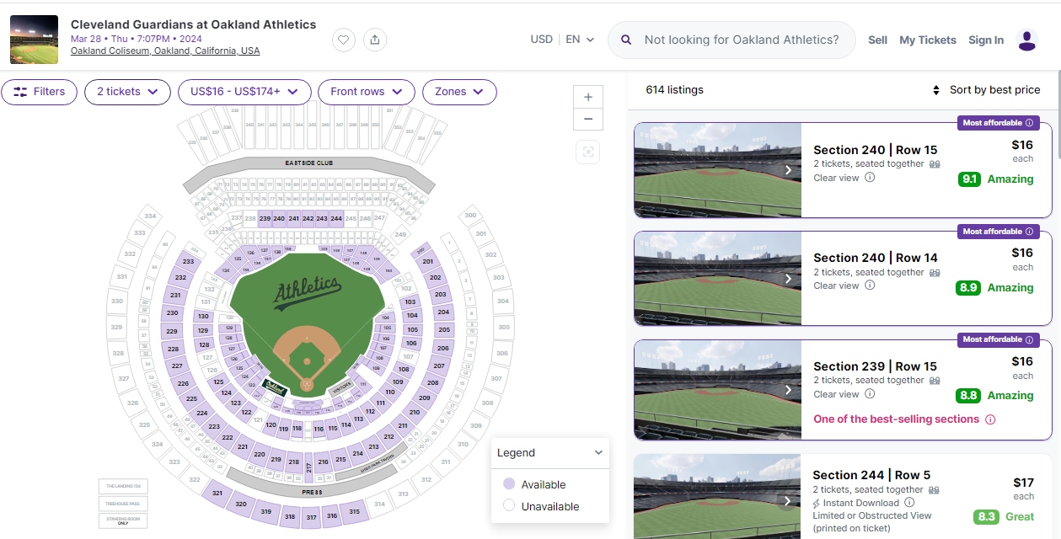Open the Oakland Coliseum venue link
The width and height of the screenshot is (1061, 539).
(x=165, y=51)
